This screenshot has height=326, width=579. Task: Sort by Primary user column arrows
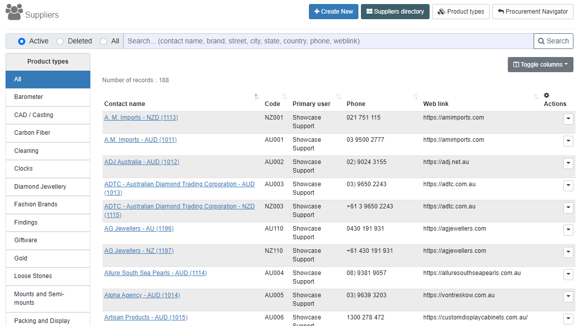click(x=339, y=97)
